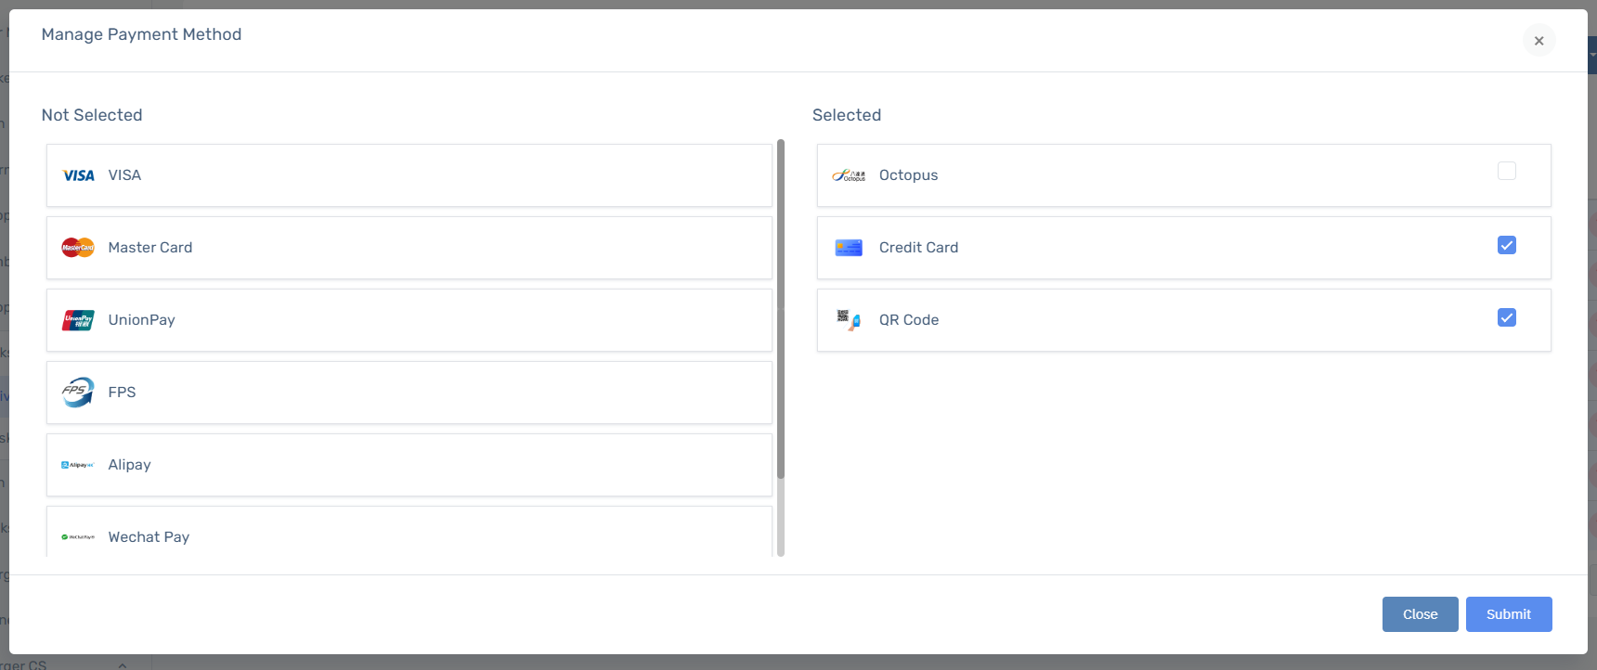Select the UnionPay payment row
Viewport: 1597px width, 670px height.
tap(409, 320)
